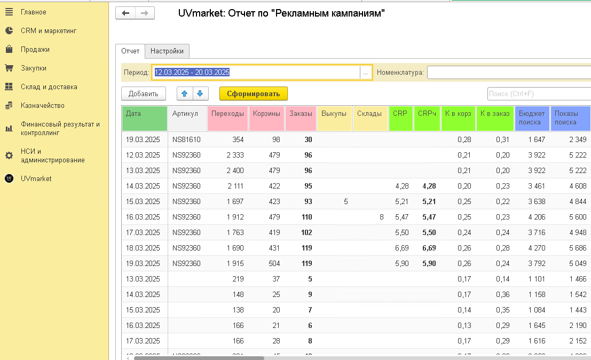Image resolution: width=591 pixels, height=360 pixels.
Task: Open Продажи shopping bag icon
Action: 9,49
